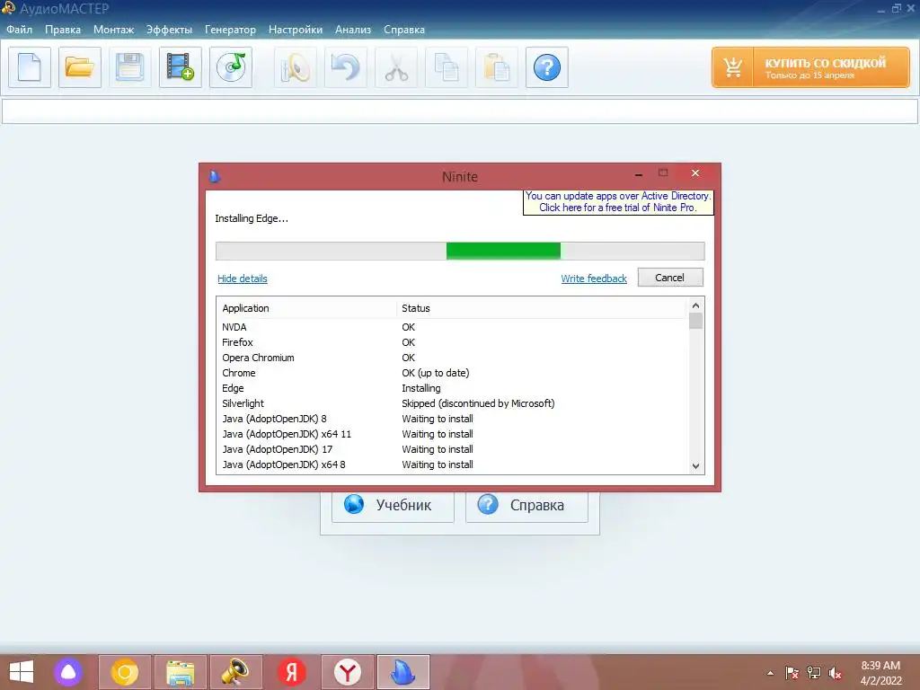This screenshot has height=690, width=920.
Task: Click the Ninite installation progress bar
Action: [x=460, y=252]
